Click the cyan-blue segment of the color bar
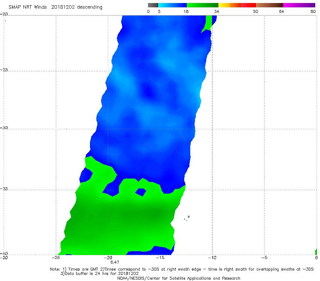This screenshot has height=281, width=320. [x=173, y=5]
